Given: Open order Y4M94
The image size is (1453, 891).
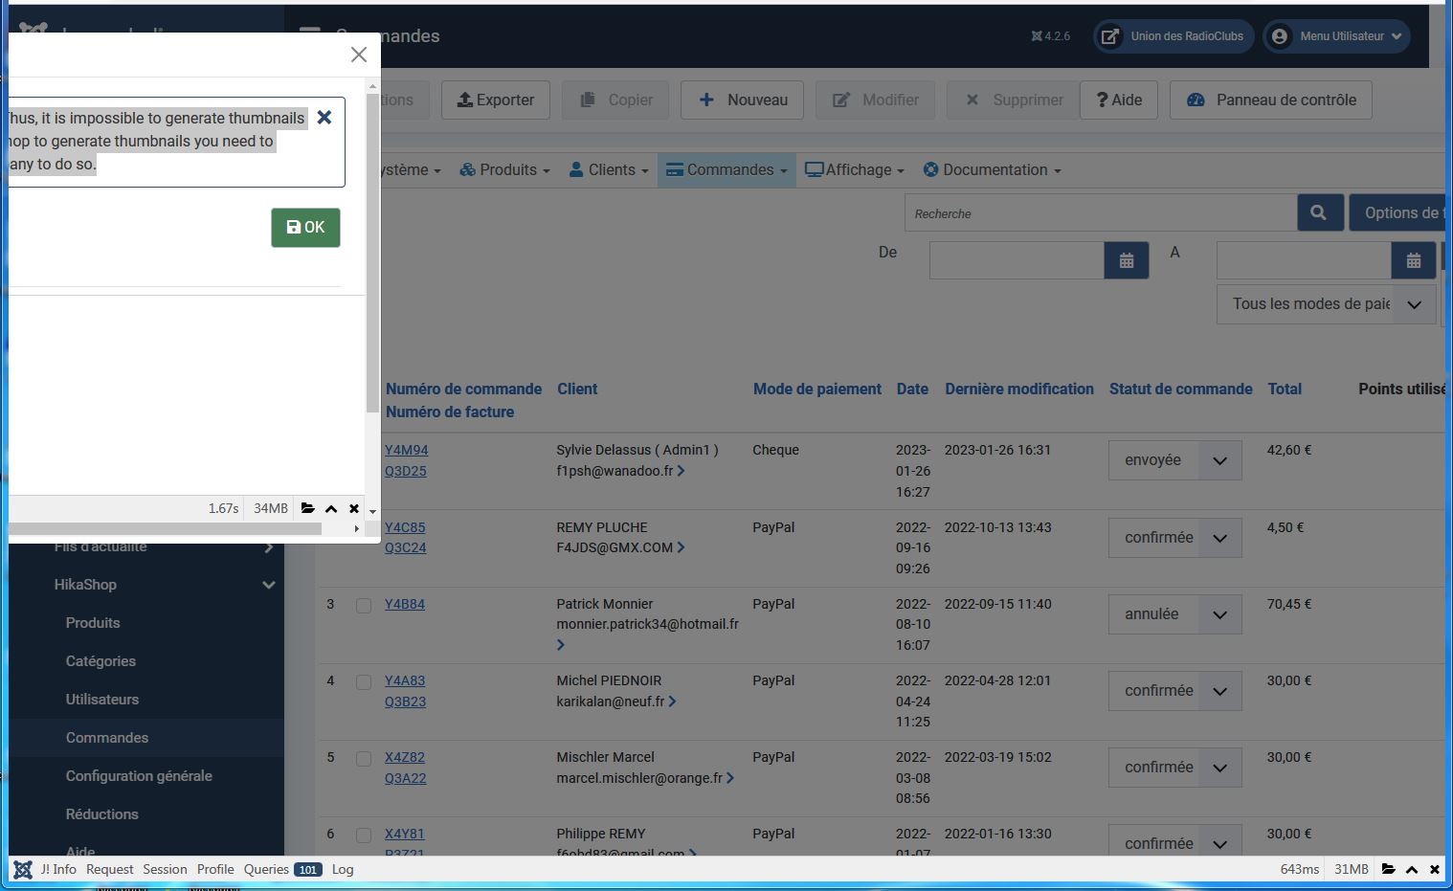Looking at the screenshot, I should (407, 450).
